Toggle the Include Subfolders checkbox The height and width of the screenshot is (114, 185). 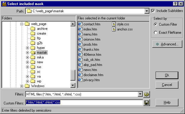153,11
